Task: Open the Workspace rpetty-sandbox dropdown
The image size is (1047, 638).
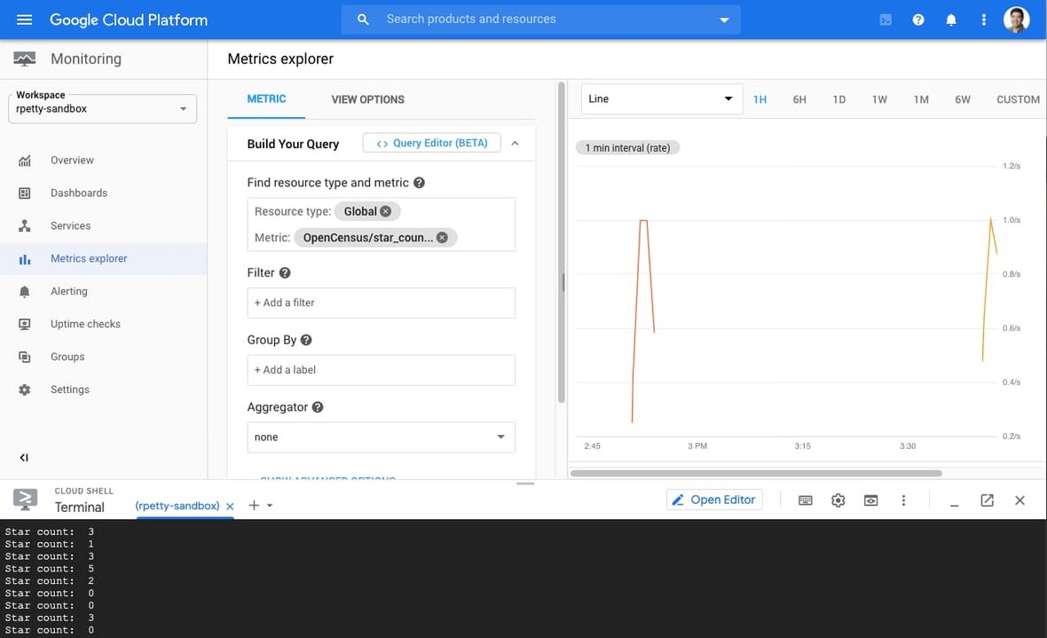Action: pos(102,109)
